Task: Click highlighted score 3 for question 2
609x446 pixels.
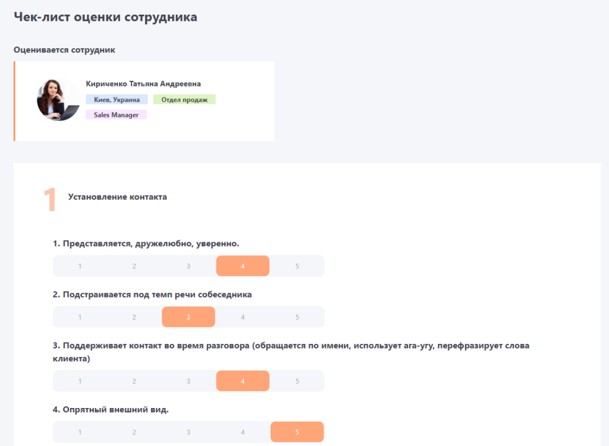Action: [188, 317]
